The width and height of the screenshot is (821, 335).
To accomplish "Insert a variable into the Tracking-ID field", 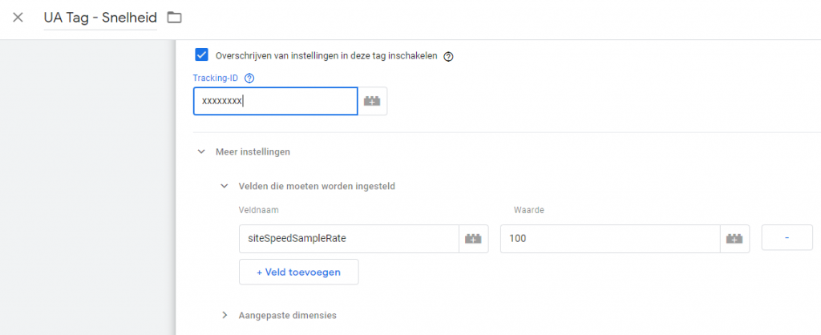I will pyautogui.click(x=372, y=101).
